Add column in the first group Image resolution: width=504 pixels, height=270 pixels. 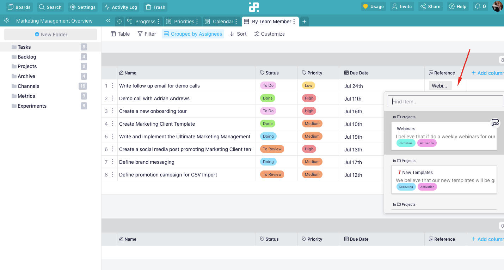click(x=488, y=73)
